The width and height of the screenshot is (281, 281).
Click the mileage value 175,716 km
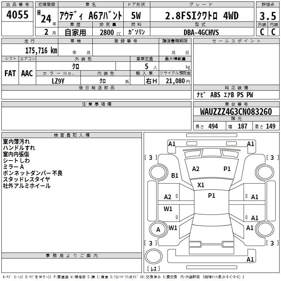pos(41,51)
